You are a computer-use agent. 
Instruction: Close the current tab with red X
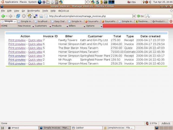[x=171, y=21]
